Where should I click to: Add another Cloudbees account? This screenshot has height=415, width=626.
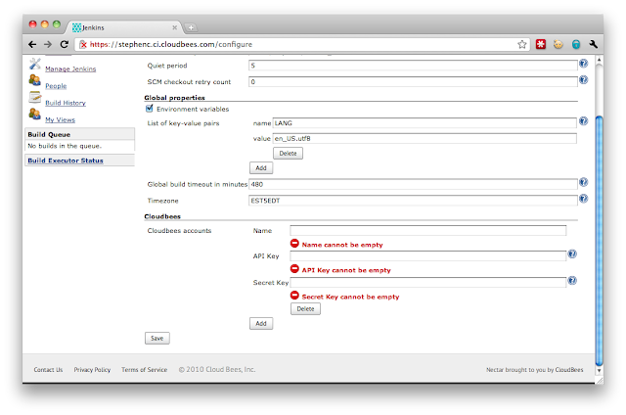click(261, 323)
